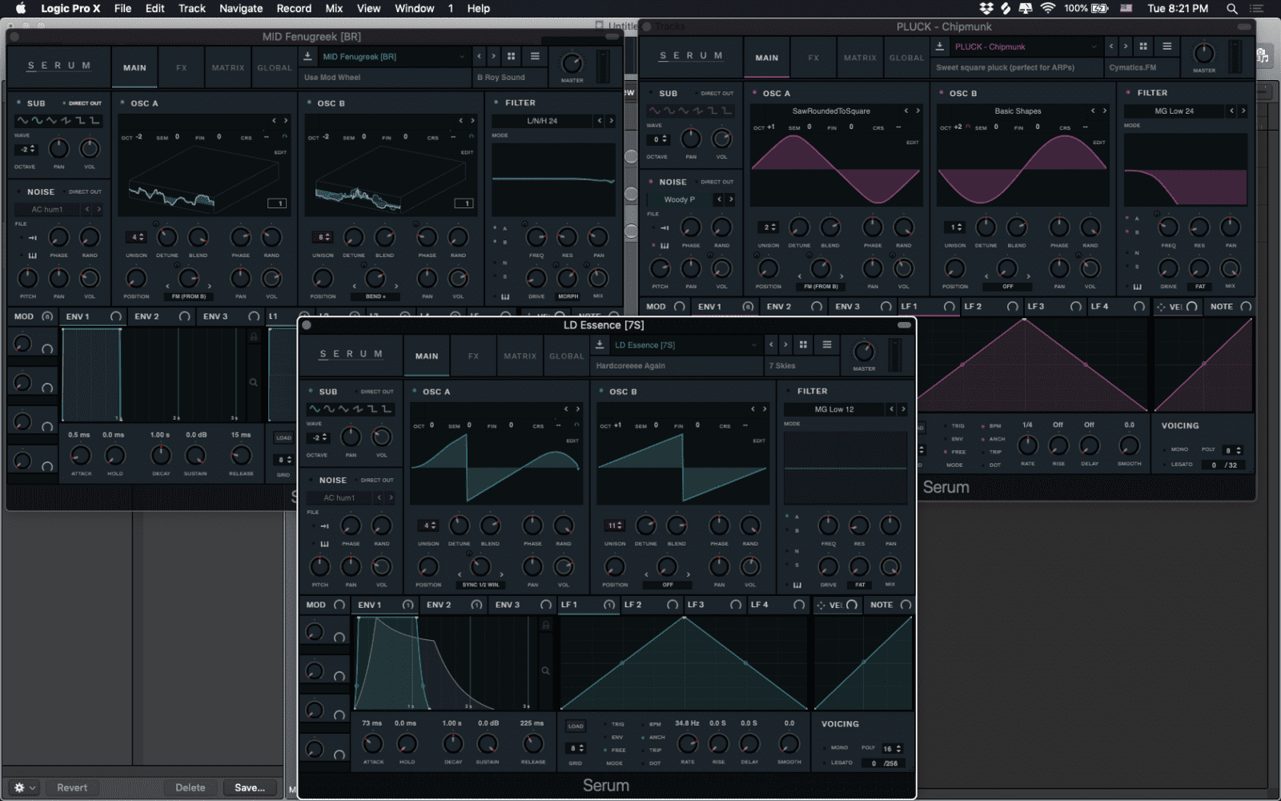The height and width of the screenshot is (801, 1281).
Task: Click the Serum logo in LD Essence window
Action: 351,354
